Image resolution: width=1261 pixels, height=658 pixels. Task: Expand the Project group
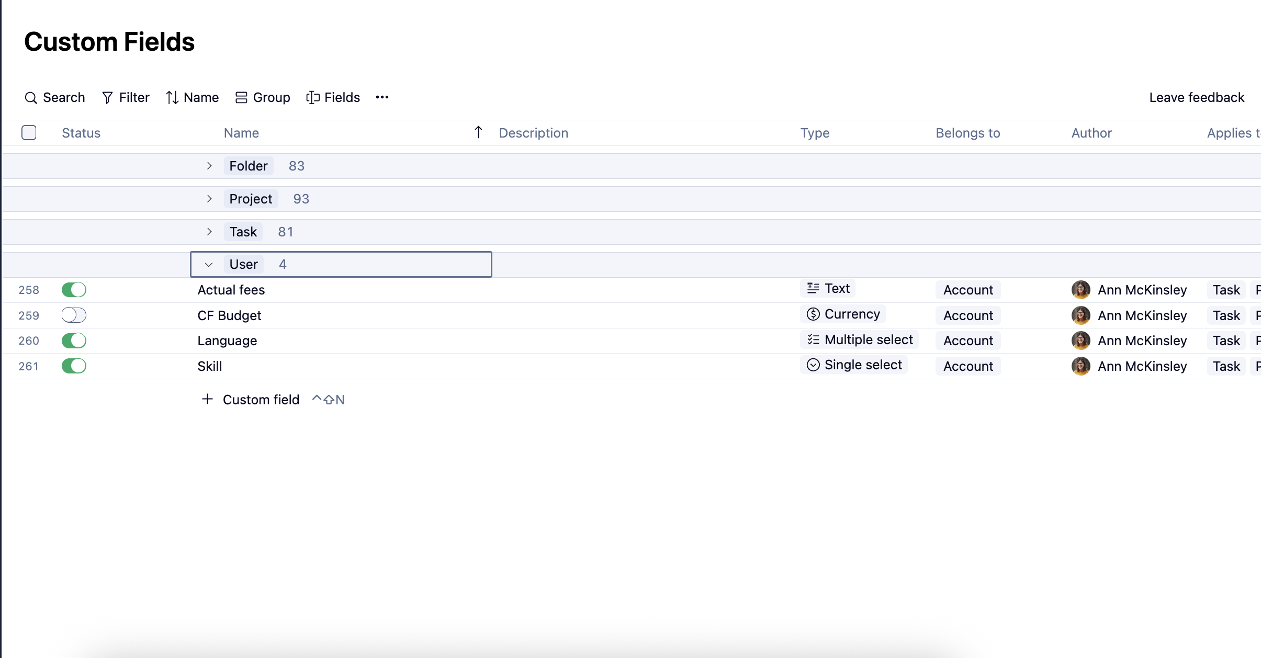coord(209,199)
